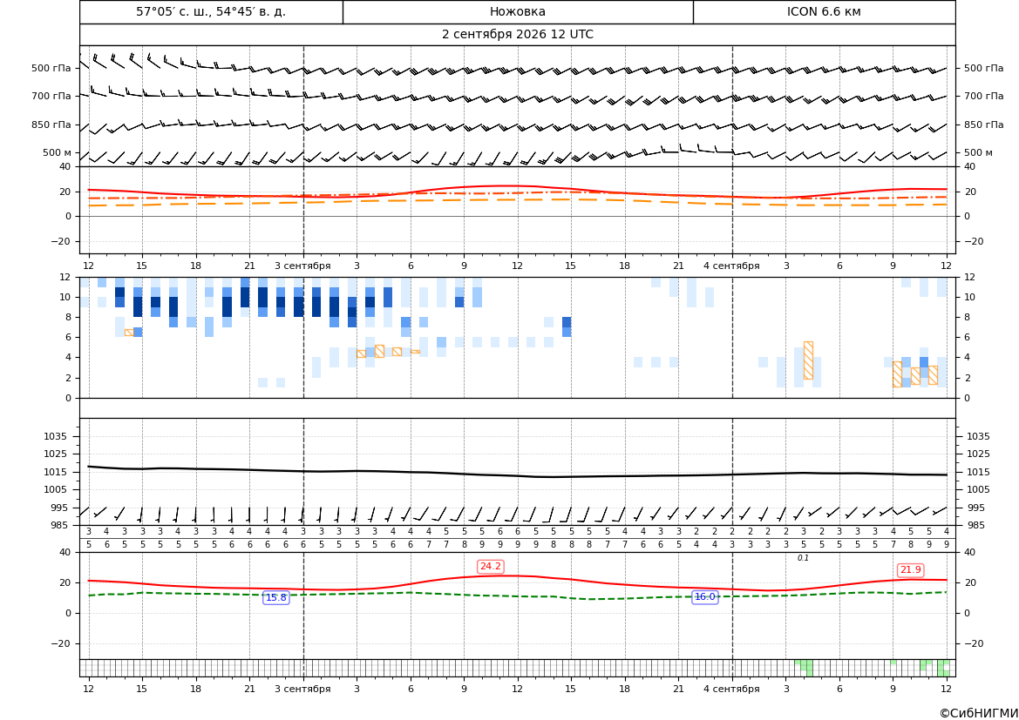The width and height of the screenshot is (1019, 720).
Task: Click the 0.1 precipitation amount value
Action: click(803, 558)
